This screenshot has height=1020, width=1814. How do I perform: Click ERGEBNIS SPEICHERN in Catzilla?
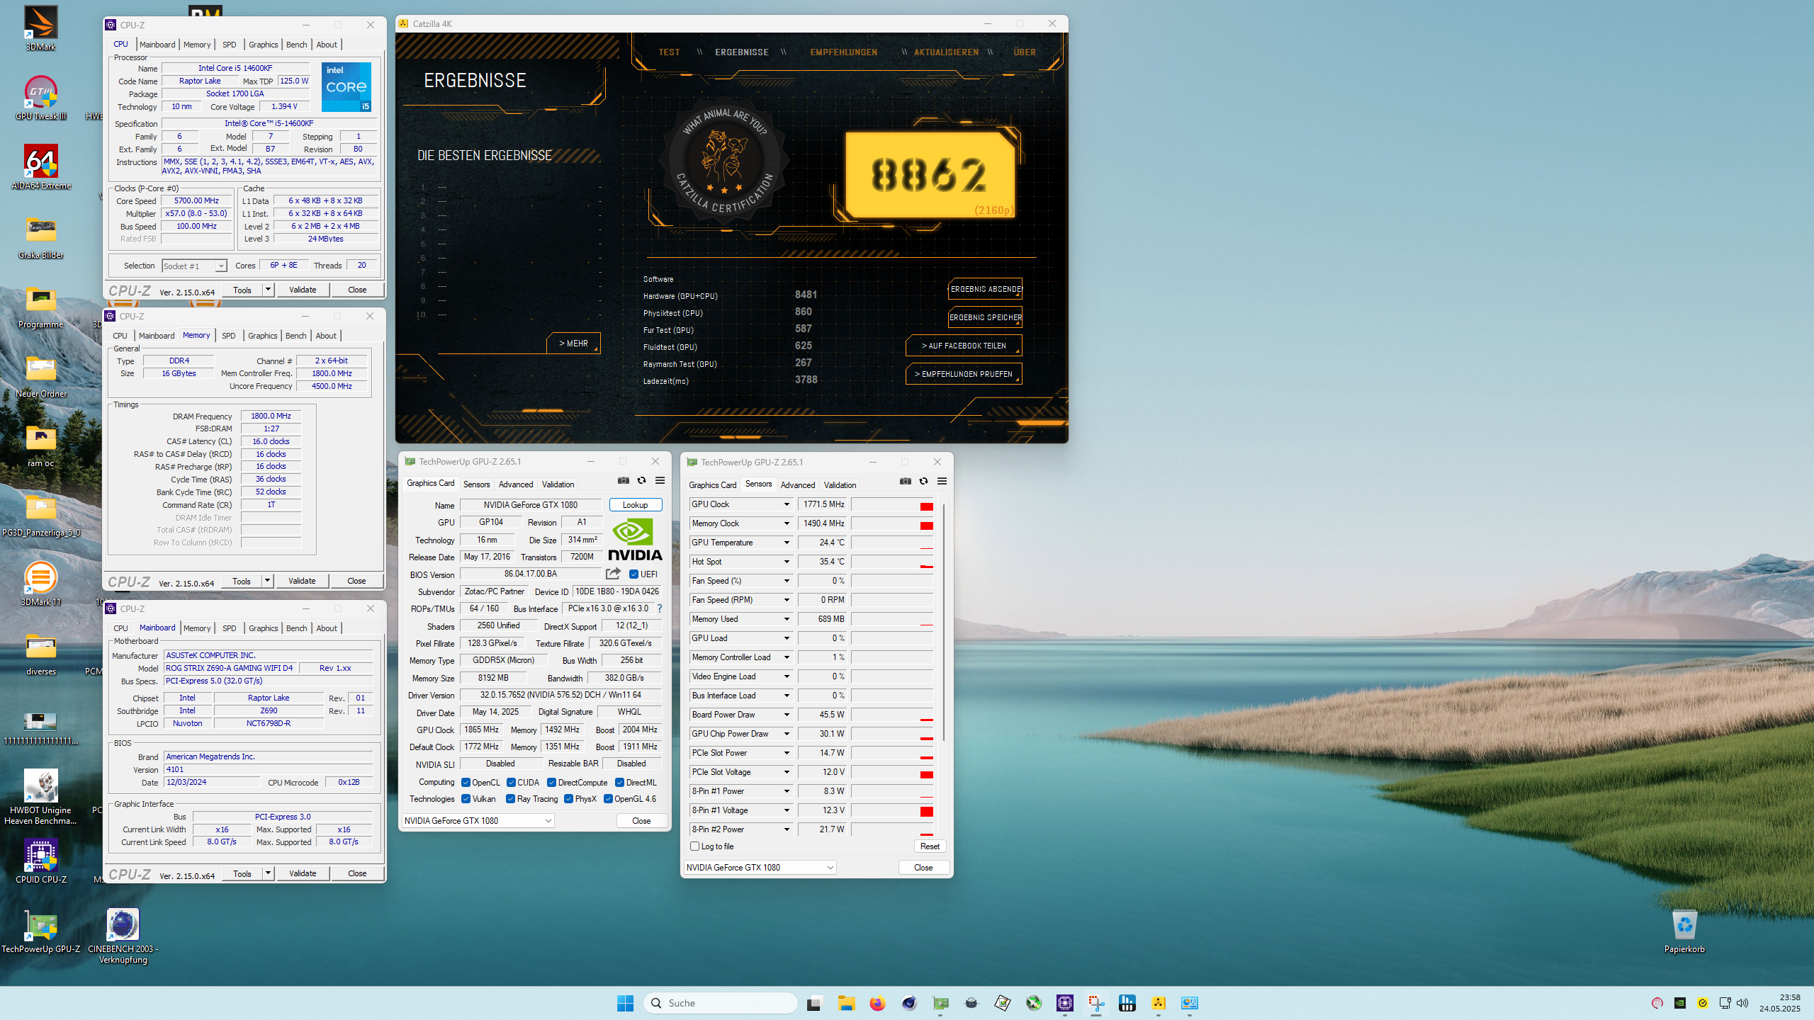pos(985,317)
